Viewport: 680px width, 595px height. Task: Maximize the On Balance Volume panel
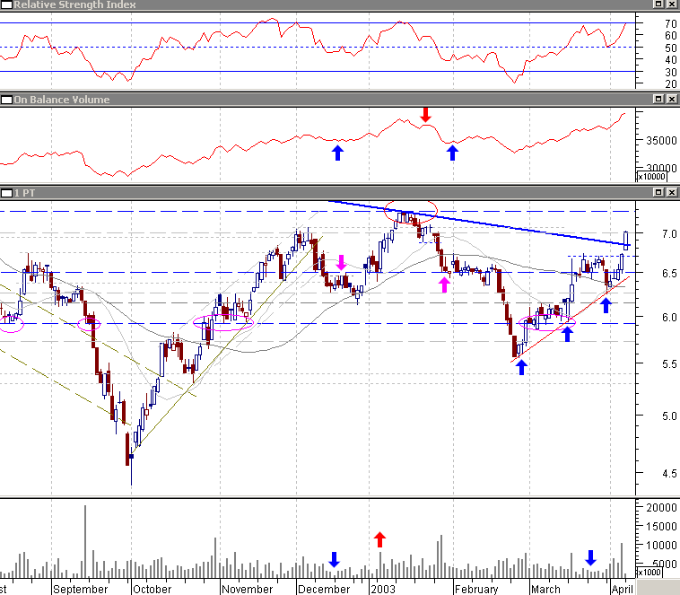tap(658, 100)
